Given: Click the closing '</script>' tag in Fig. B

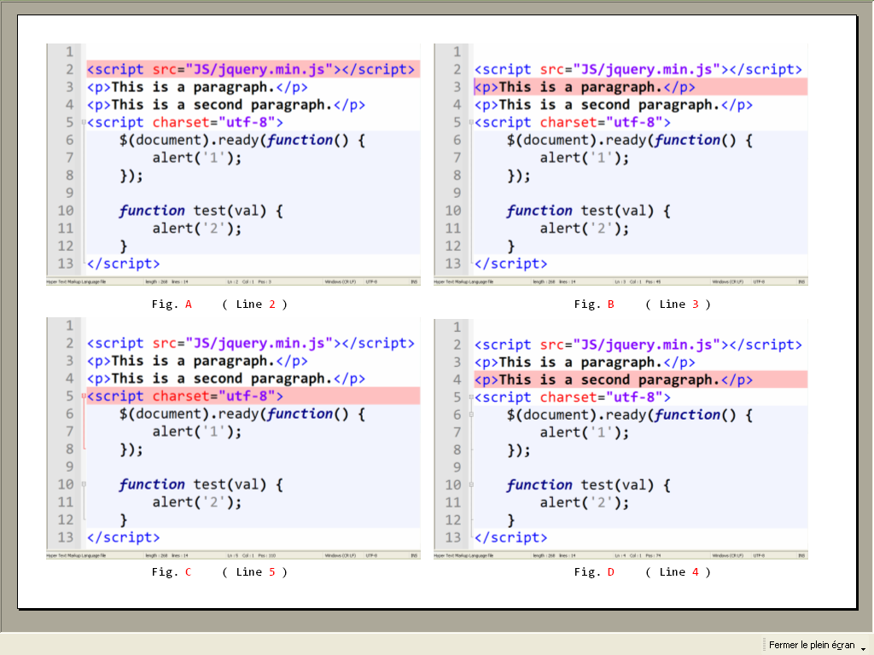Looking at the screenshot, I should point(510,264).
